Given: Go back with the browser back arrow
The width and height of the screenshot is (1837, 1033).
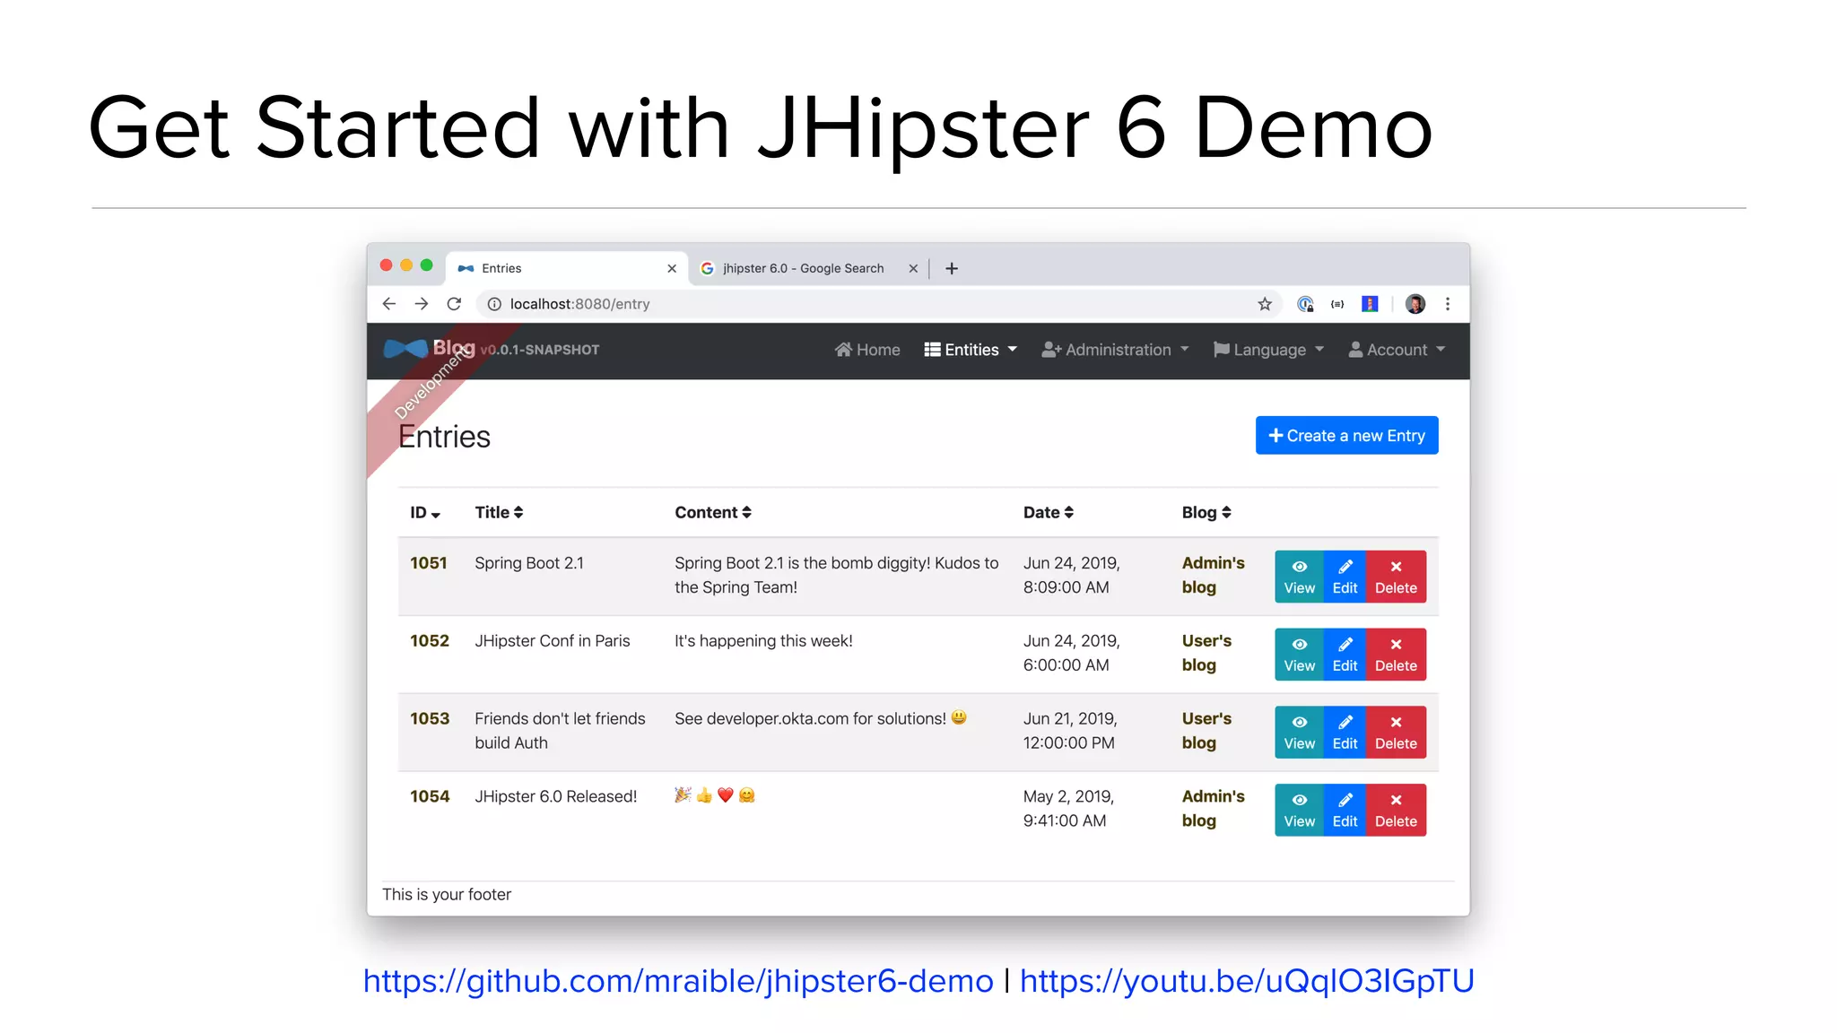Looking at the screenshot, I should tap(388, 304).
